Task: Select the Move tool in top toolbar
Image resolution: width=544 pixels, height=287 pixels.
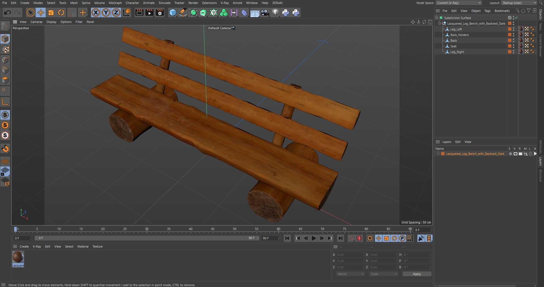Action: (x=41, y=12)
